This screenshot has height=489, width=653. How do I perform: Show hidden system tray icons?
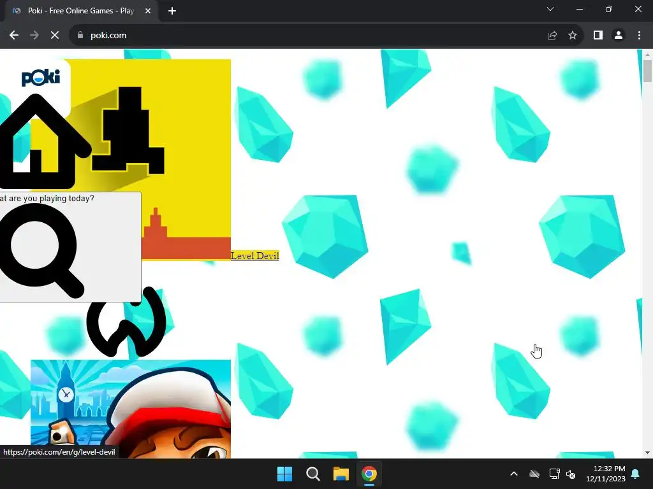514,474
